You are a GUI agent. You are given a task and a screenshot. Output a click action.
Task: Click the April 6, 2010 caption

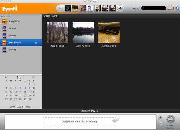tap(58, 46)
